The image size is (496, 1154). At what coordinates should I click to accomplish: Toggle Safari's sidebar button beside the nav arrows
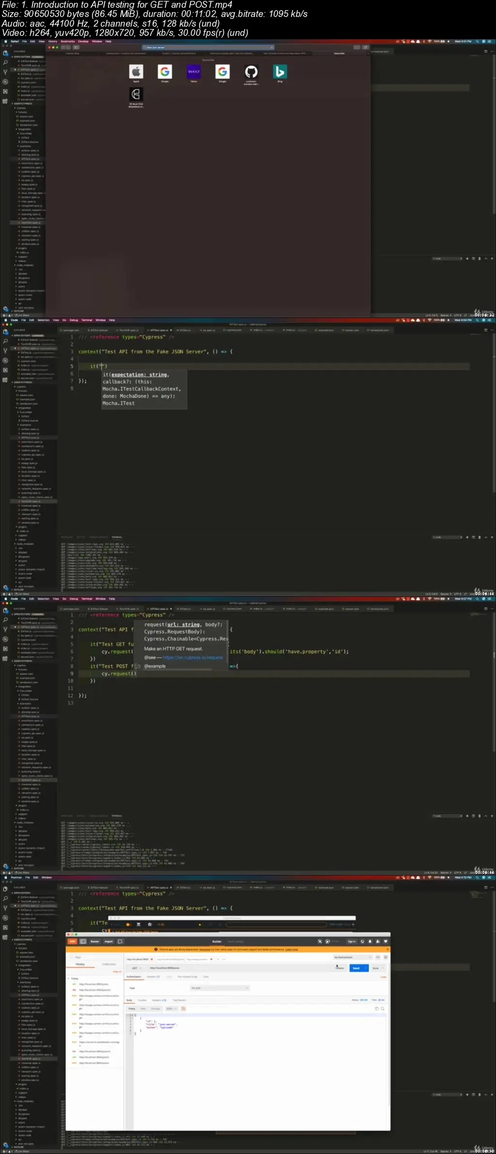[x=76, y=47]
